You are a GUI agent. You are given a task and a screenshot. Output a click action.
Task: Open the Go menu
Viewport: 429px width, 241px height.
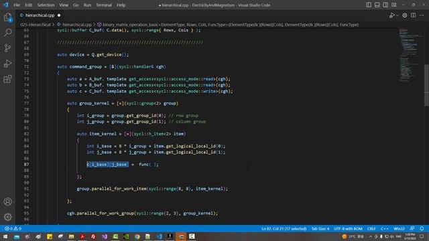[x=76, y=5]
